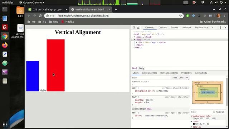
Task: Close the DevTools panel
Action: click(x=225, y=28)
